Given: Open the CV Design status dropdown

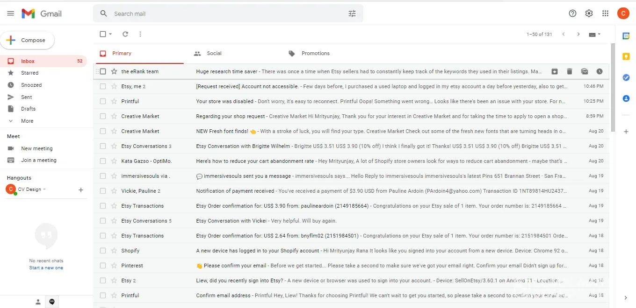Looking at the screenshot, I should coord(44,189).
